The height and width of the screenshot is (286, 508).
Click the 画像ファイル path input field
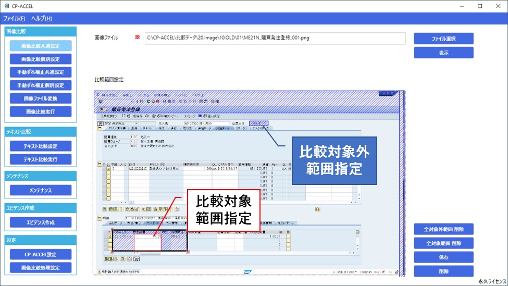[x=275, y=39]
